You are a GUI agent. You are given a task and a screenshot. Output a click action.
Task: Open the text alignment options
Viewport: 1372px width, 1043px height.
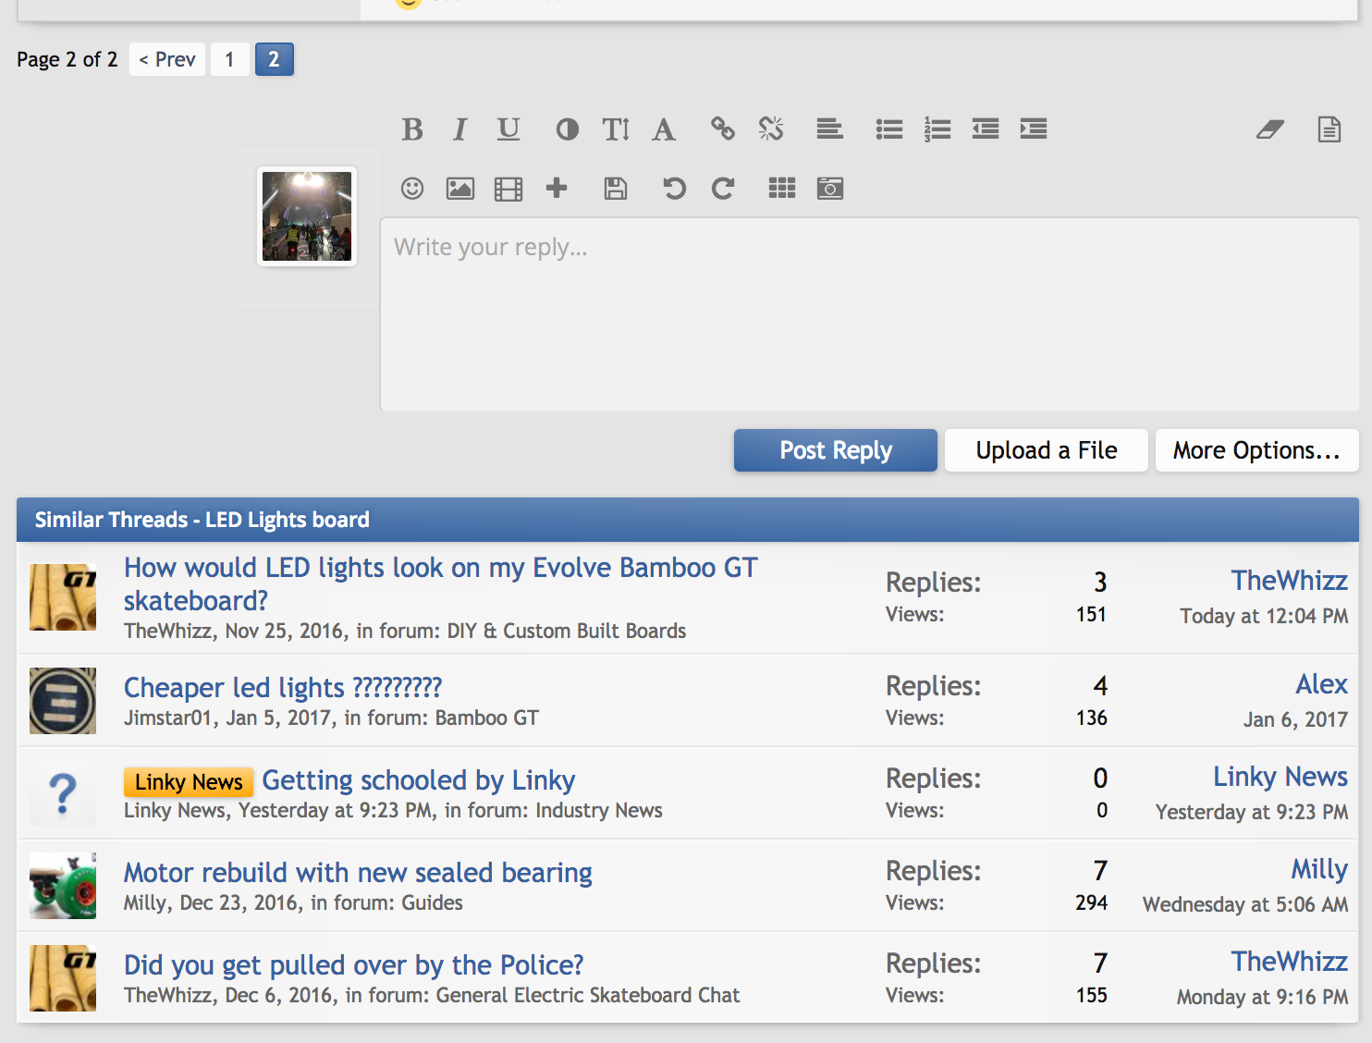(x=829, y=129)
